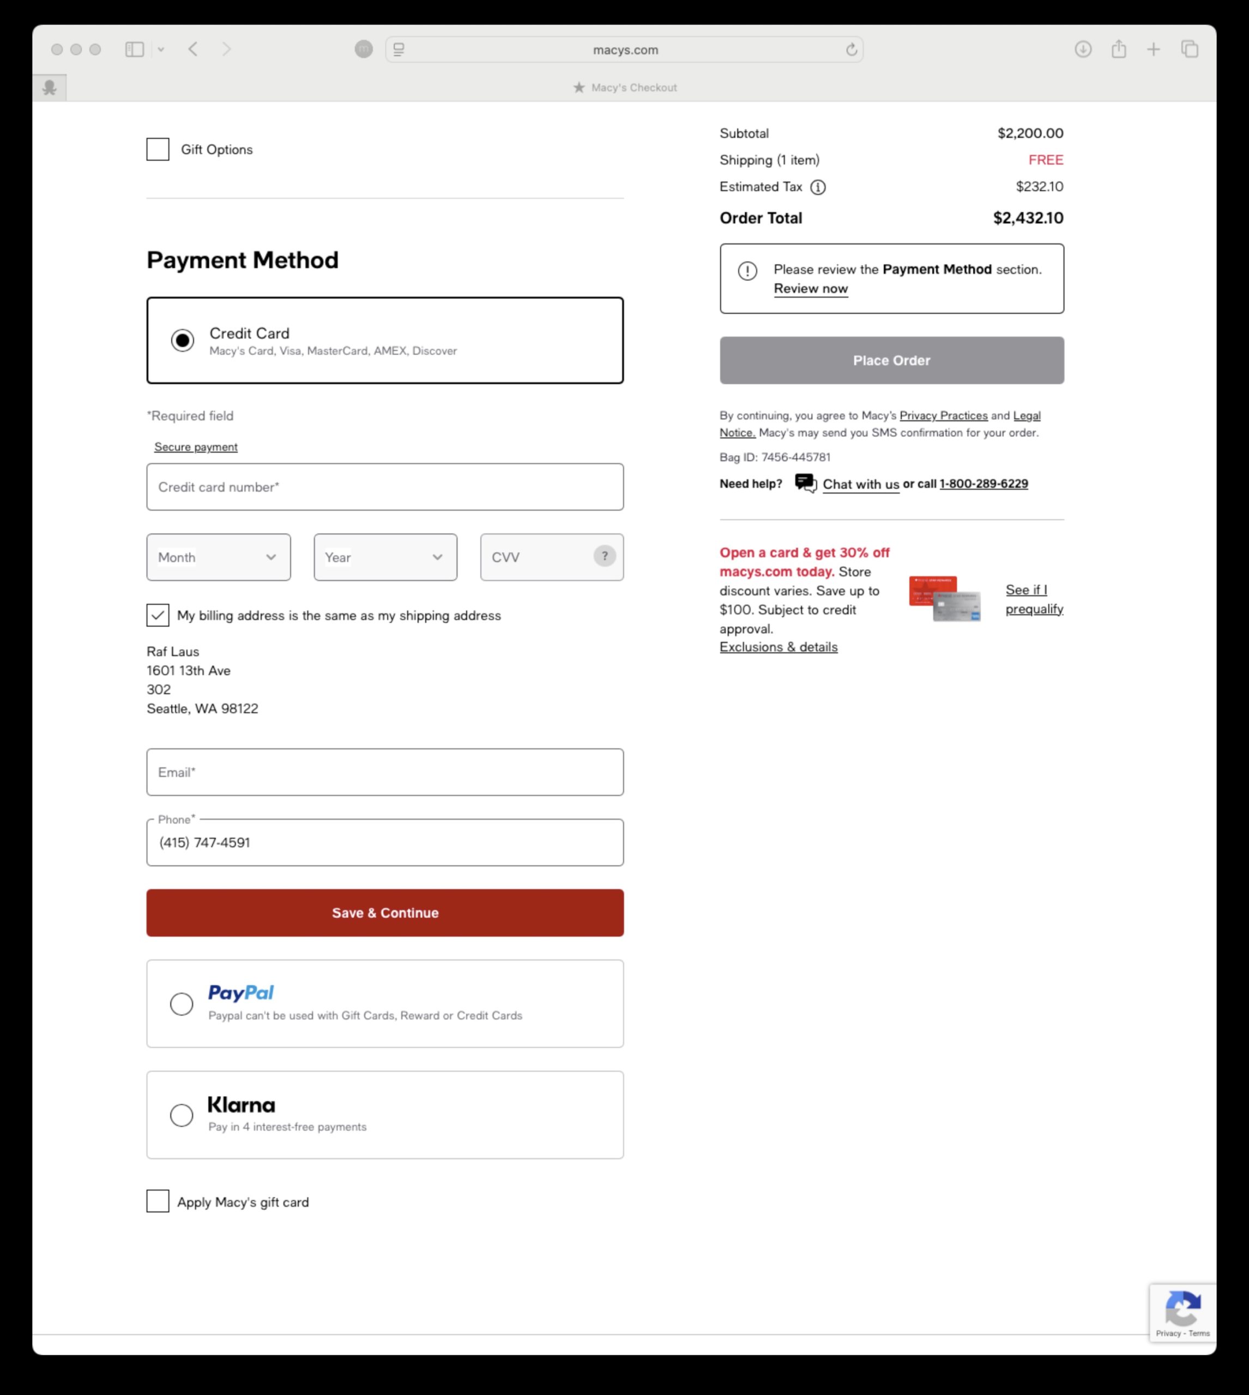The image size is (1249, 1395).
Task: Open the Safari share icon
Action: (x=1119, y=50)
